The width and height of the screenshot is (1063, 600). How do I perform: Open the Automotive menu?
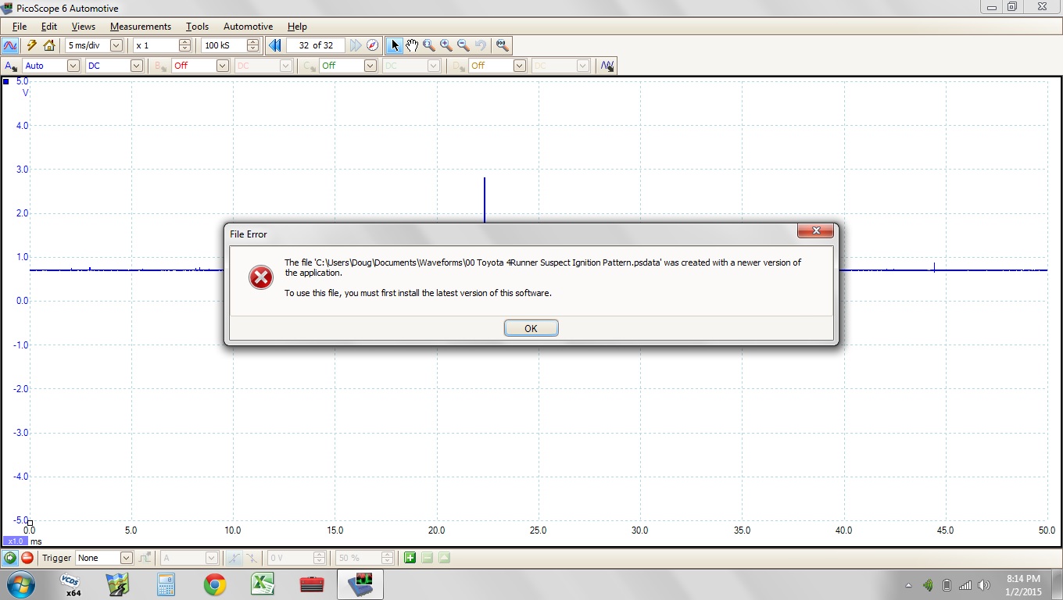(248, 27)
